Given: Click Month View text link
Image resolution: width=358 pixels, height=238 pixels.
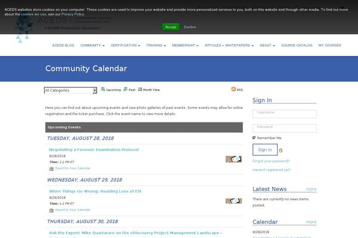Looking at the screenshot, I should [x=151, y=90].
